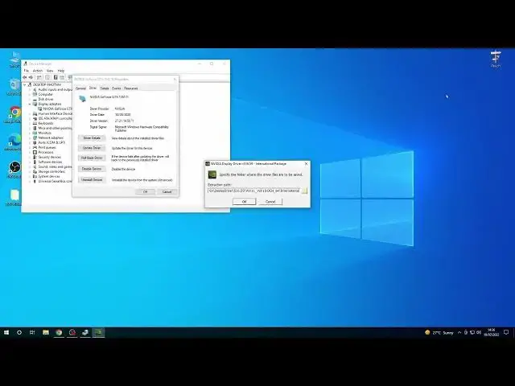The height and width of the screenshot is (386, 515).
Task: Open Task View from the taskbar
Action: coord(32,332)
